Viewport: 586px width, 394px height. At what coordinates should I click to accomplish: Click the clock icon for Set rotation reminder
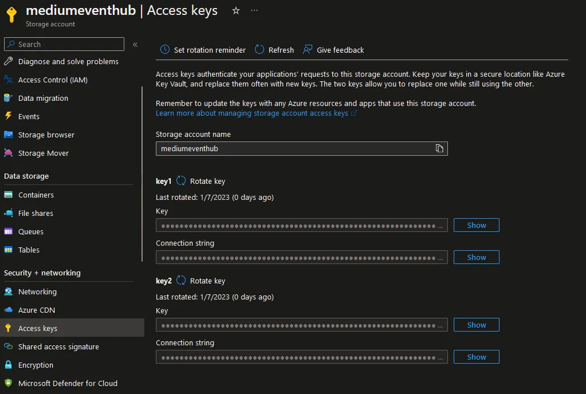(165, 49)
